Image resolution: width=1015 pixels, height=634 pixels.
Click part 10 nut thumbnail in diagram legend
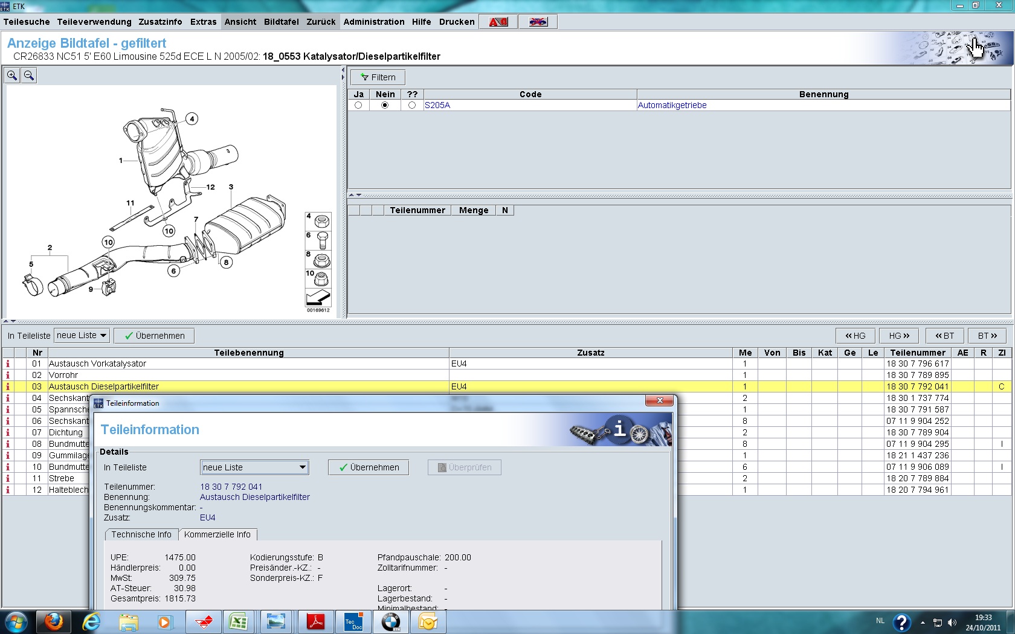pos(318,278)
